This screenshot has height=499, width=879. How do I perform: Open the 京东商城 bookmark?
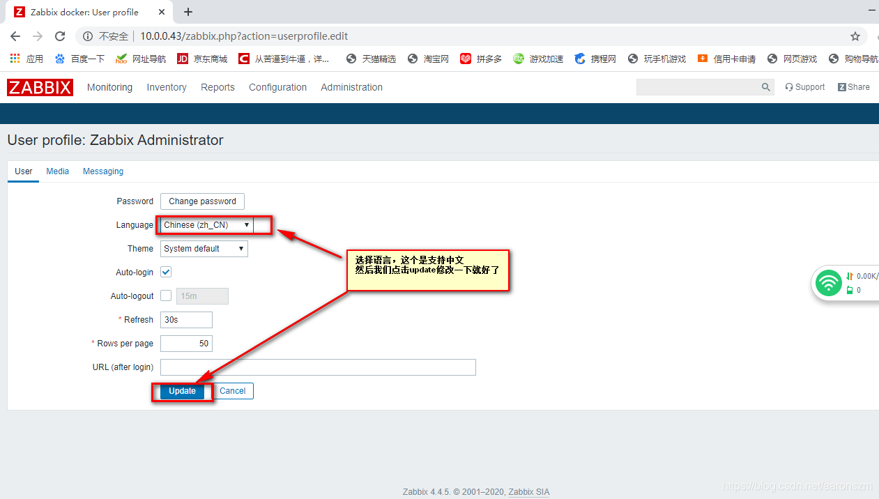click(x=202, y=59)
